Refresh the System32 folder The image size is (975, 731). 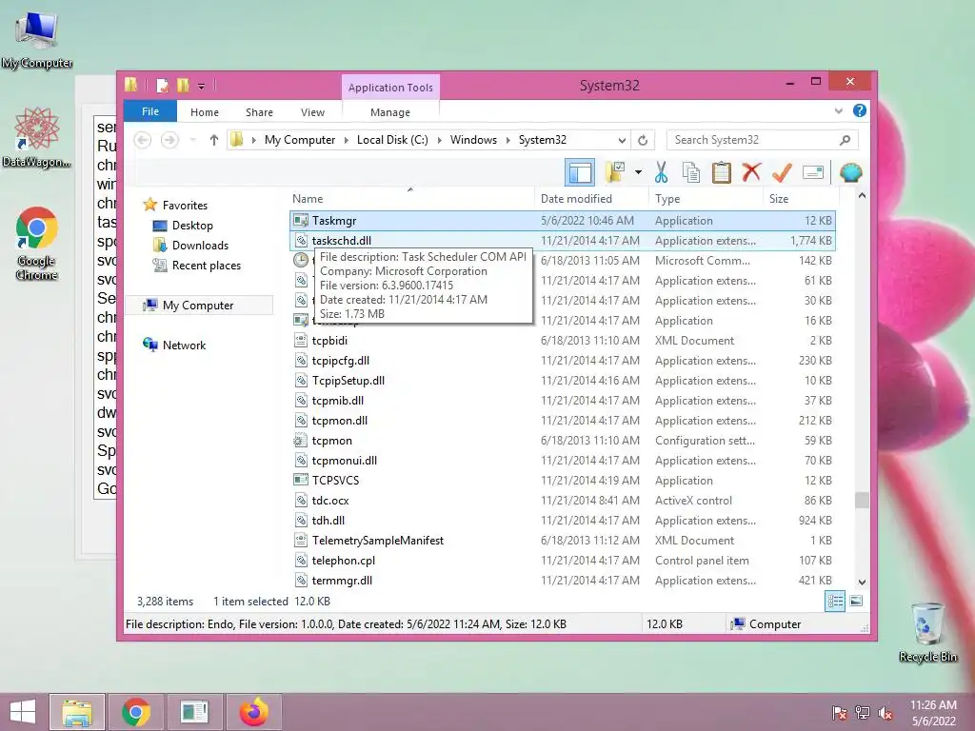(643, 140)
